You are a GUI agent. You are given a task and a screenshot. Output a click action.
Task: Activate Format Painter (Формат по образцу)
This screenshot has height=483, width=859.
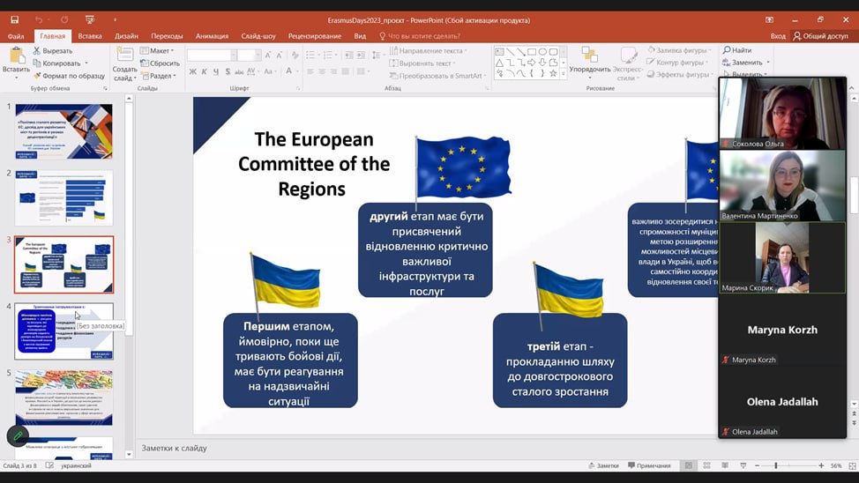(69, 76)
